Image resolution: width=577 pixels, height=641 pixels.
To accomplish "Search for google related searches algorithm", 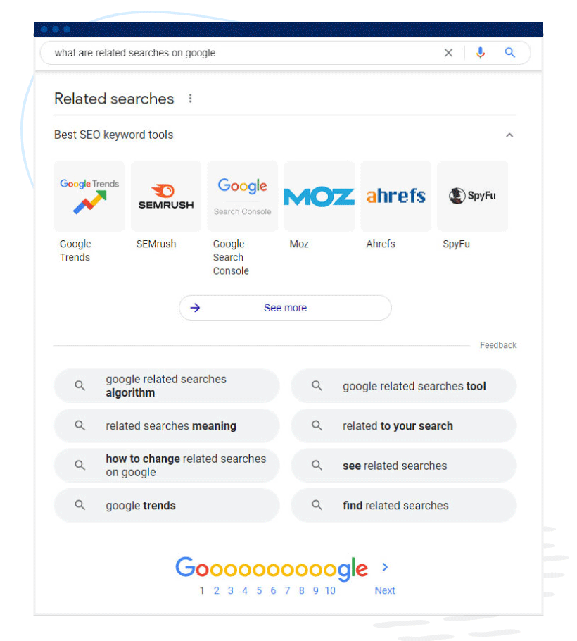I will click(x=167, y=386).
